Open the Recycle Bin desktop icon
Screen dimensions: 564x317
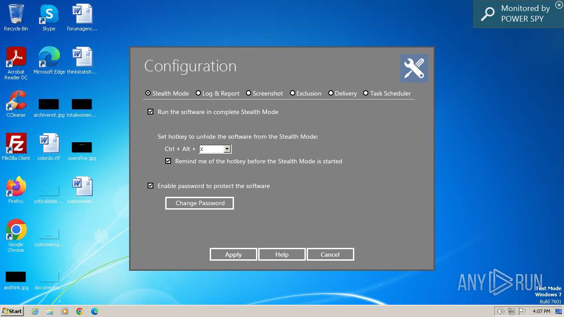[x=16, y=18]
